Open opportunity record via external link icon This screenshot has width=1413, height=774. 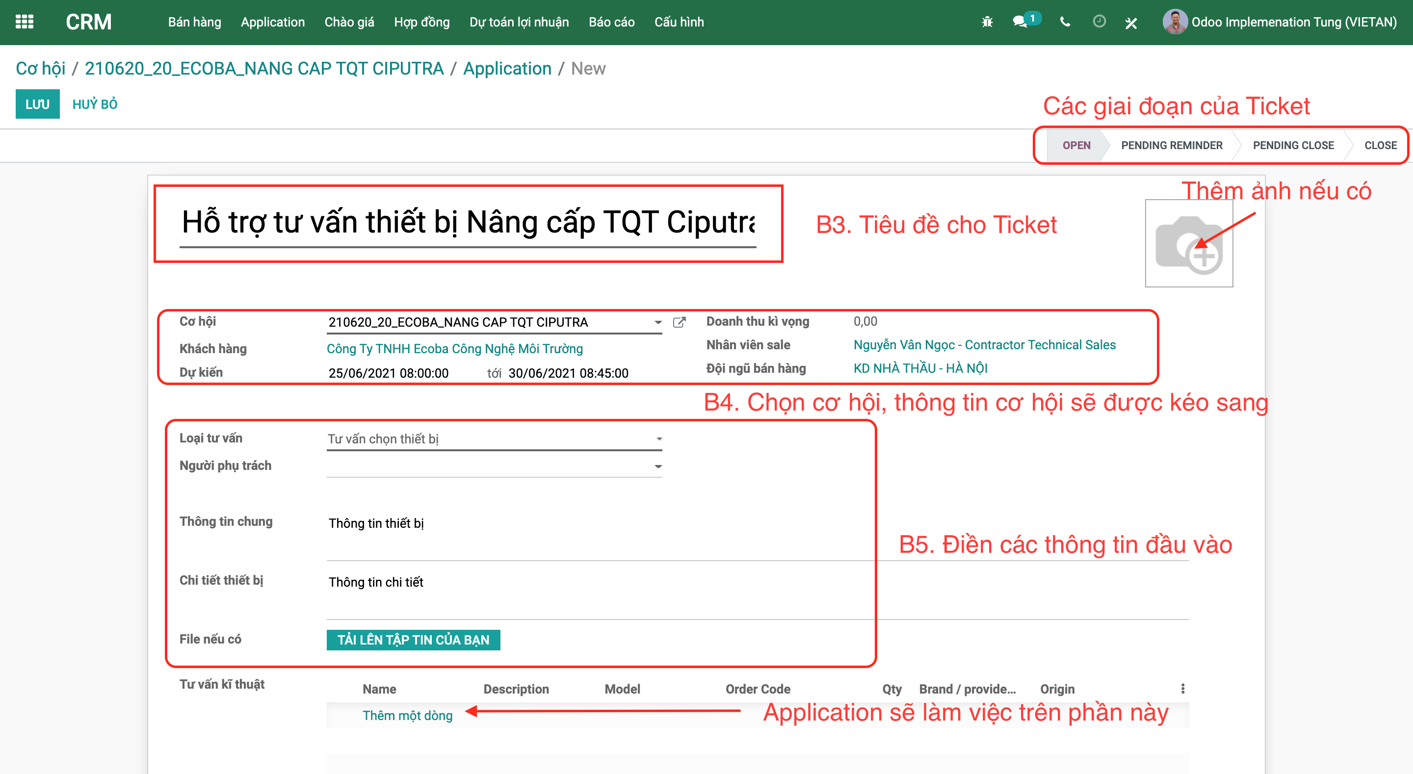point(680,322)
